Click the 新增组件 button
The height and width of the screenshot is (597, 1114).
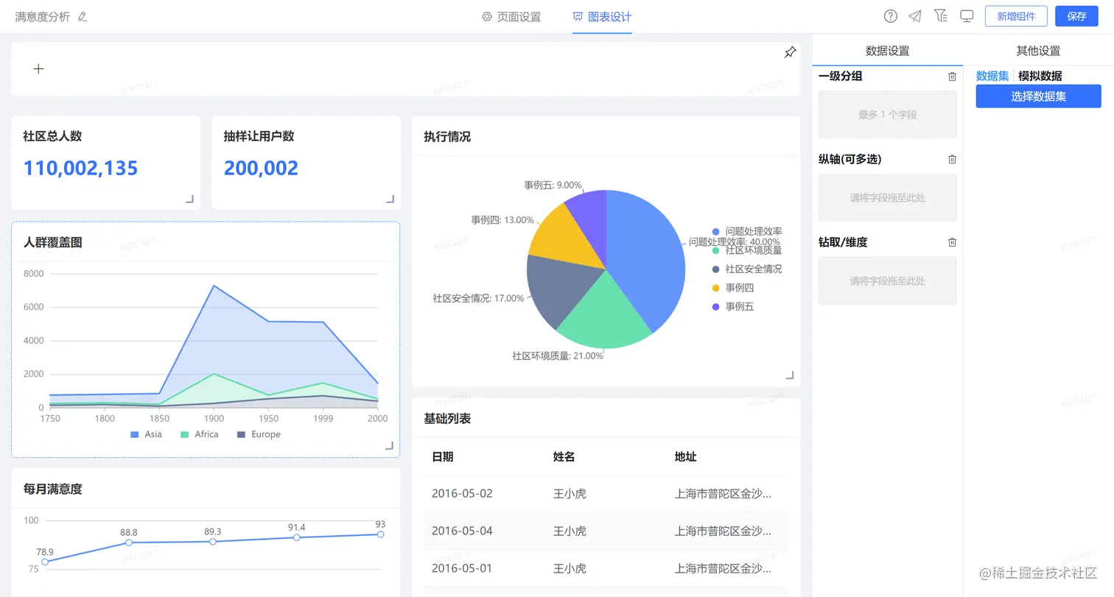(x=1016, y=16)
